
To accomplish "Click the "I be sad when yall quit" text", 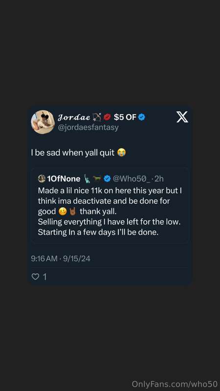I will [73, 152].
